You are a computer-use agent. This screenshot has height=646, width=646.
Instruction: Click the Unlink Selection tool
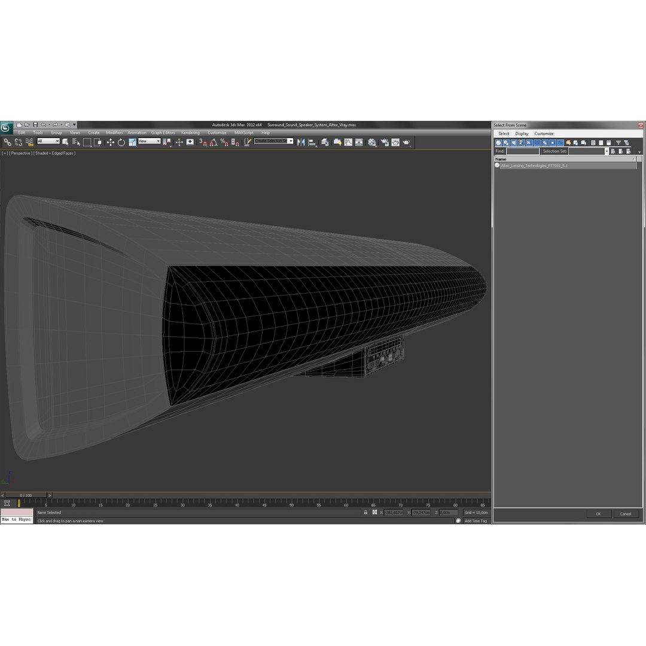[18, 142]
